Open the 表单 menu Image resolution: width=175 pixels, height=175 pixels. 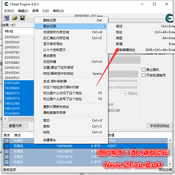(x=35, y=11)
